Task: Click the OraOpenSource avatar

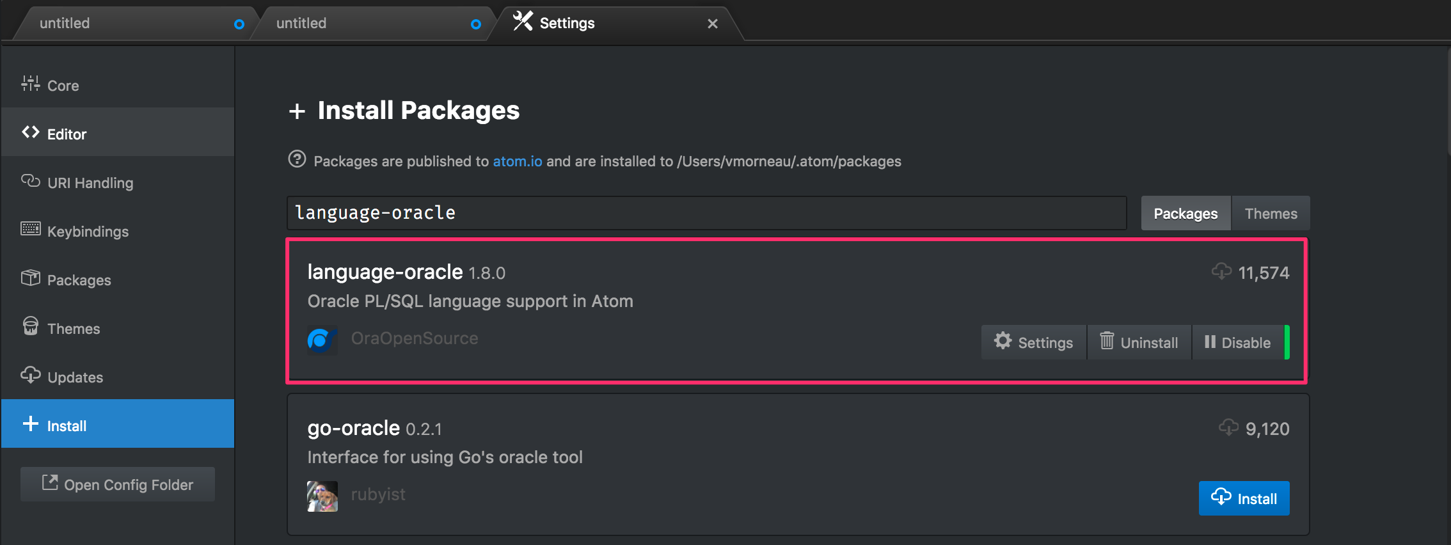Action: [322, 340]
